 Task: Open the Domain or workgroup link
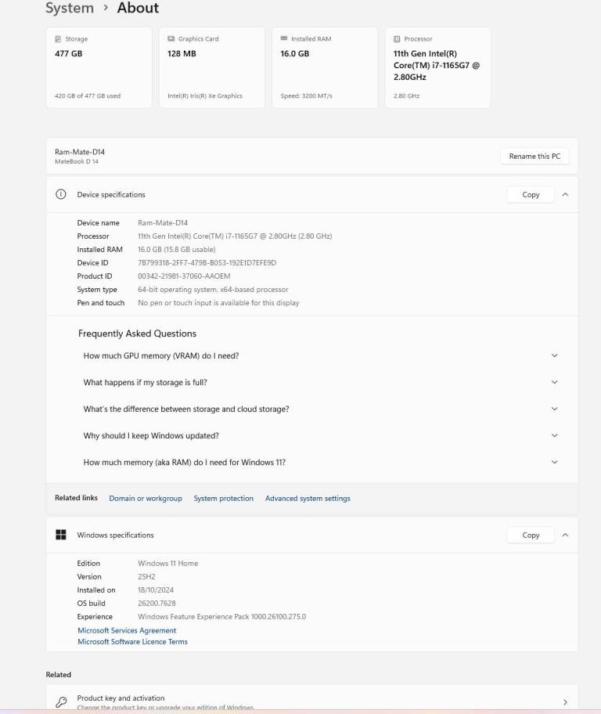tap(146, 498)
